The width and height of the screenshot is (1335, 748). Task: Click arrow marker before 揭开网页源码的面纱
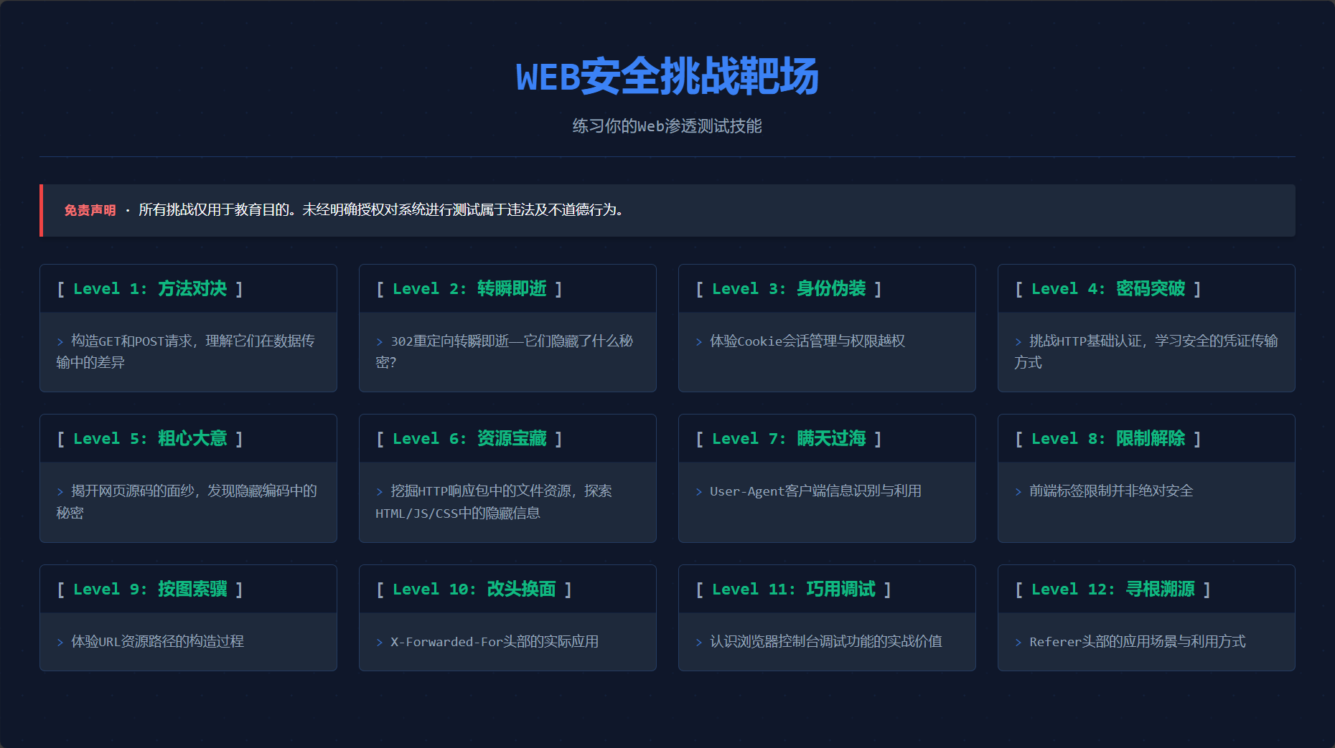click(60, 492)
